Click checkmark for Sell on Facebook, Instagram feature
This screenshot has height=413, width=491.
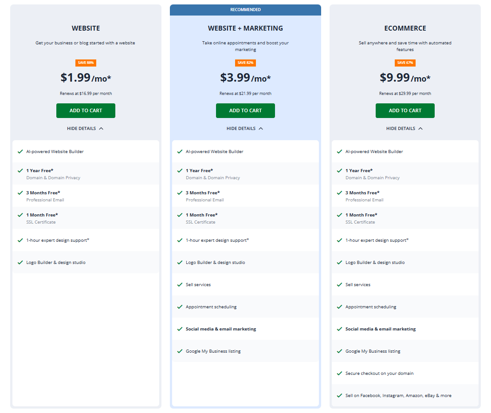coord(339,396)
